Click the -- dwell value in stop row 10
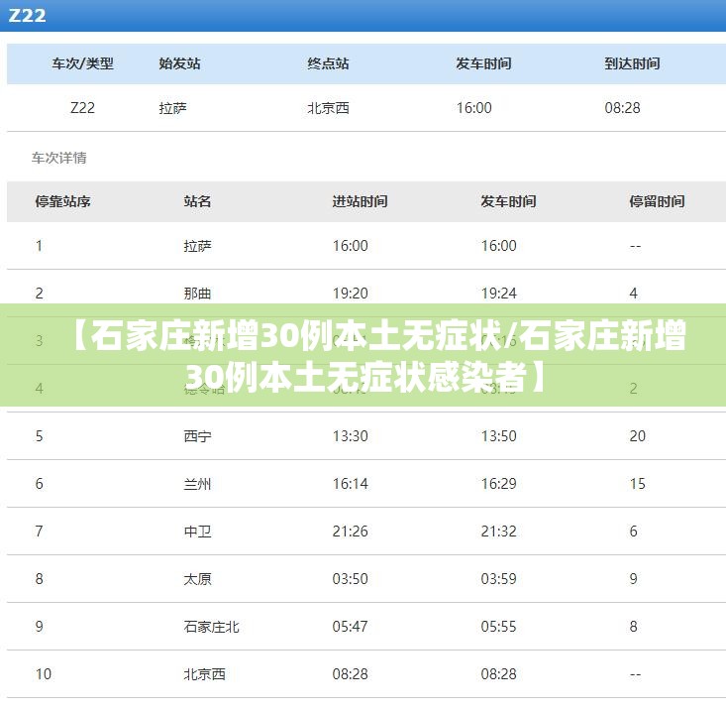 635,675
